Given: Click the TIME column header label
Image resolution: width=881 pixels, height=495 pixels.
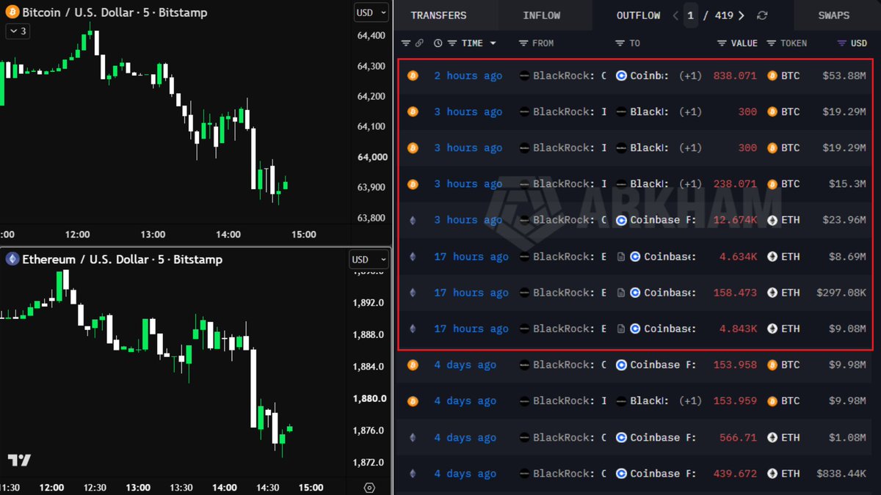Looking at the screenshot, I should pos(472,43).
